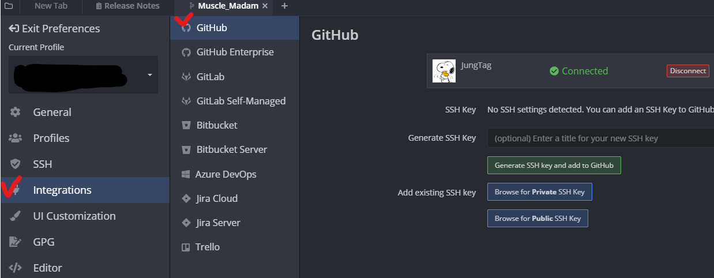Open Profiles preferences

click(x=85, y=138)
